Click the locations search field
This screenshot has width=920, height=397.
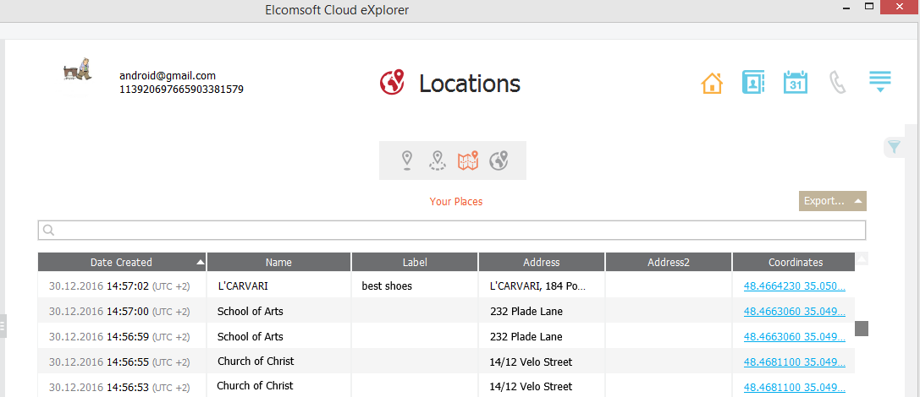pyautogui.click(x=452, y=231)
